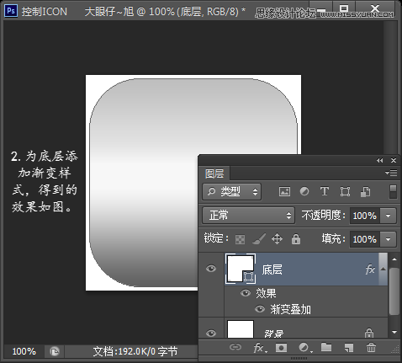Delete layer trash icon

coord(371,347)
